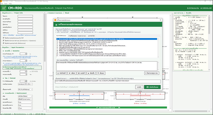213x115 pixels.
Task: Move selected note up with triangle button
Action: pyautogui.click(x=91, y=73)
